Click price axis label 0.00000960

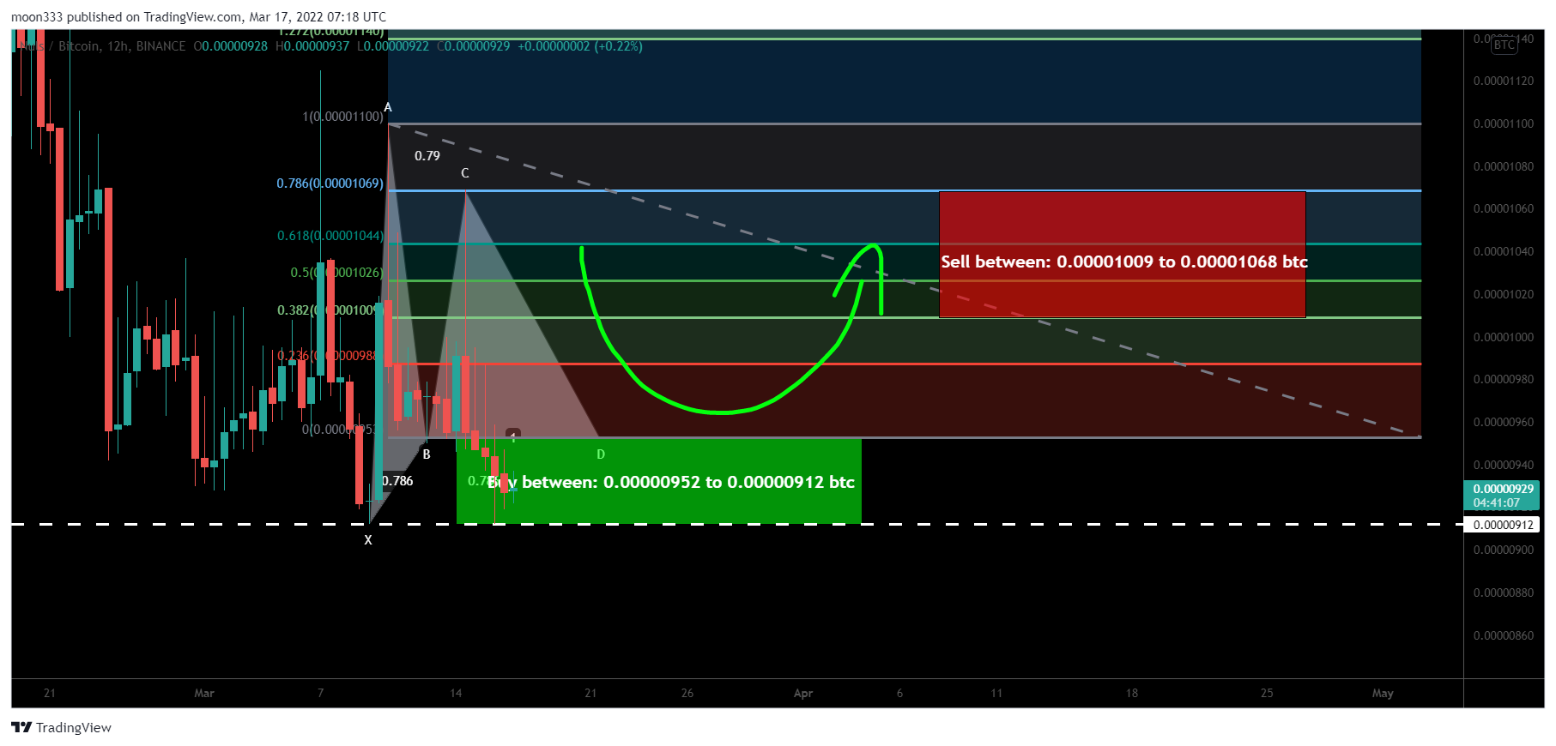point(1504,422)
